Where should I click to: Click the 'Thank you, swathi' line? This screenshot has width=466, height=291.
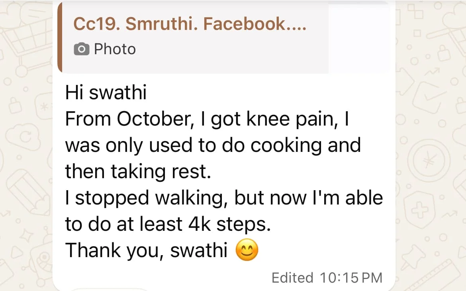click(146, 251)
